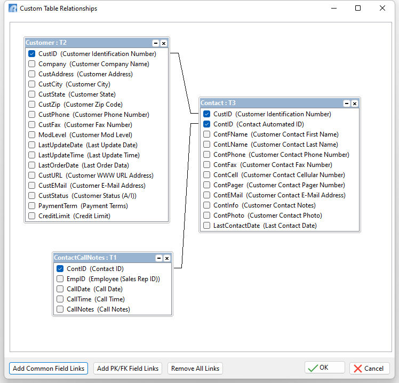Viewport: 399px width, 383px height.
Task: Tick the CustState checkbox
Action: click(x=32, y=94)
